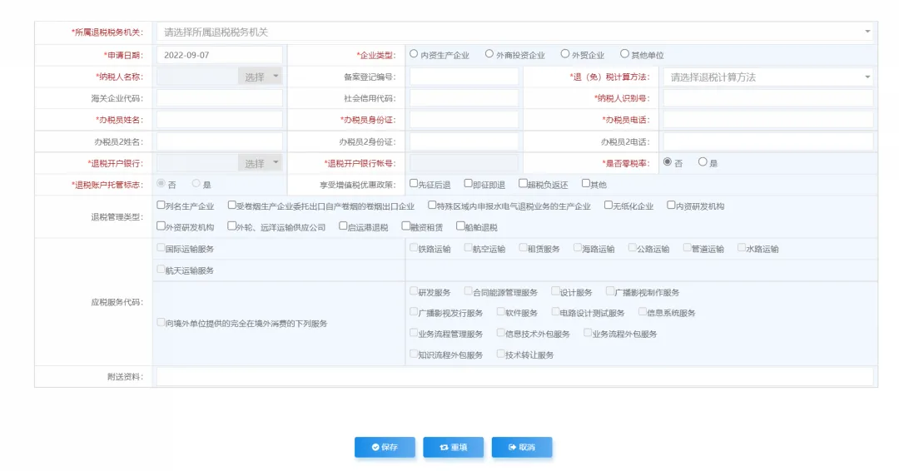Check the 列名生产企业 checkbox
The image size is (899, 471).
point(161,206)
